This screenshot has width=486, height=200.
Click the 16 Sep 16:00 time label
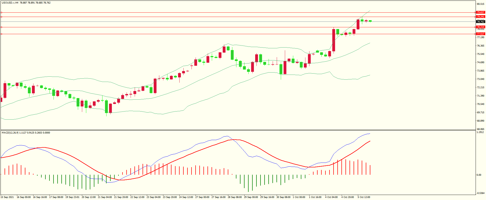click(40, 197)
